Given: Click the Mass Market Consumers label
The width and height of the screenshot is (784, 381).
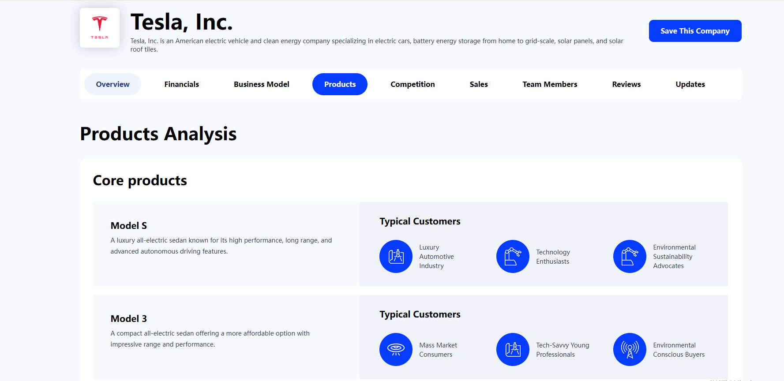Looking at the screenshot, I should [438, 350].
